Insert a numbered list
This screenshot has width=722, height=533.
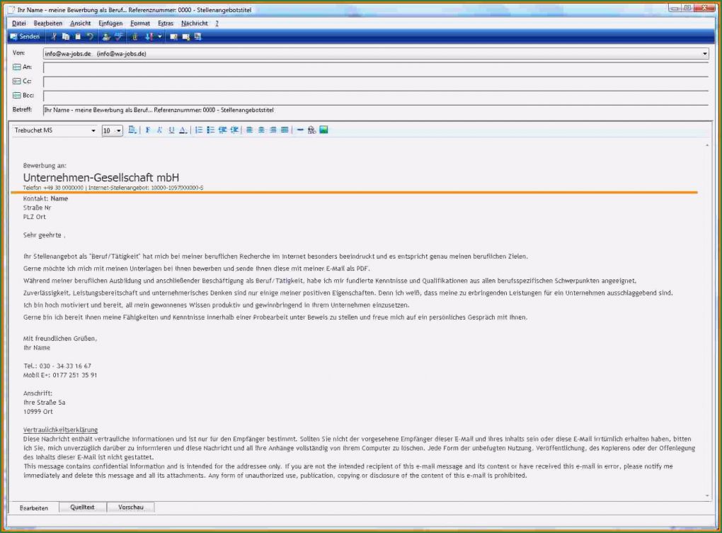click(x=199, y=130)
